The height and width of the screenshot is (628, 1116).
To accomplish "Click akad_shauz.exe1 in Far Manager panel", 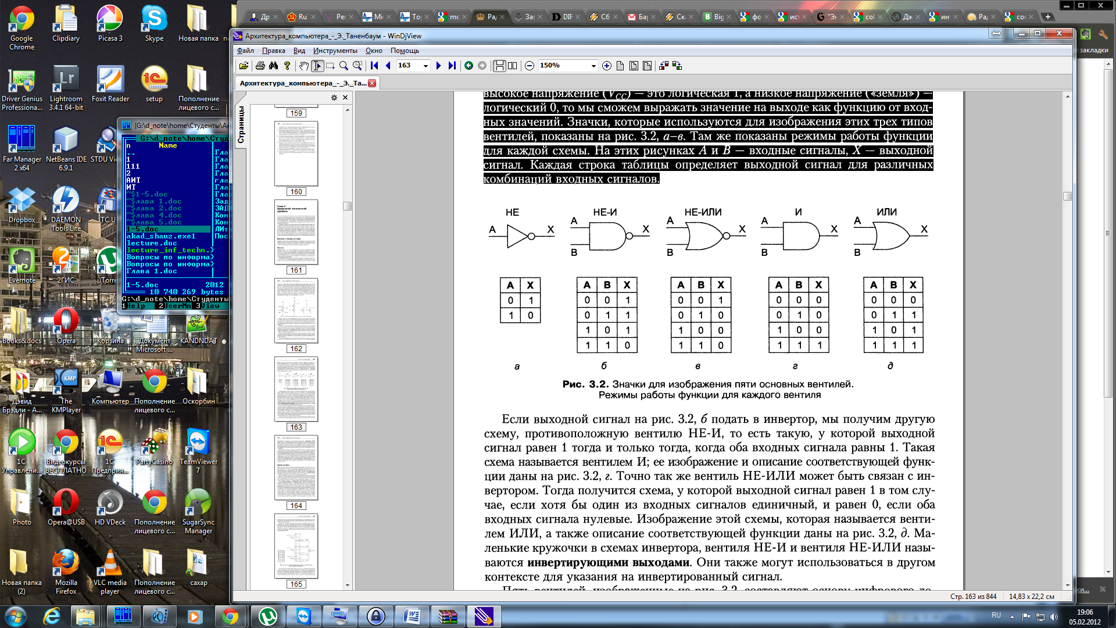I will [161, 236].
